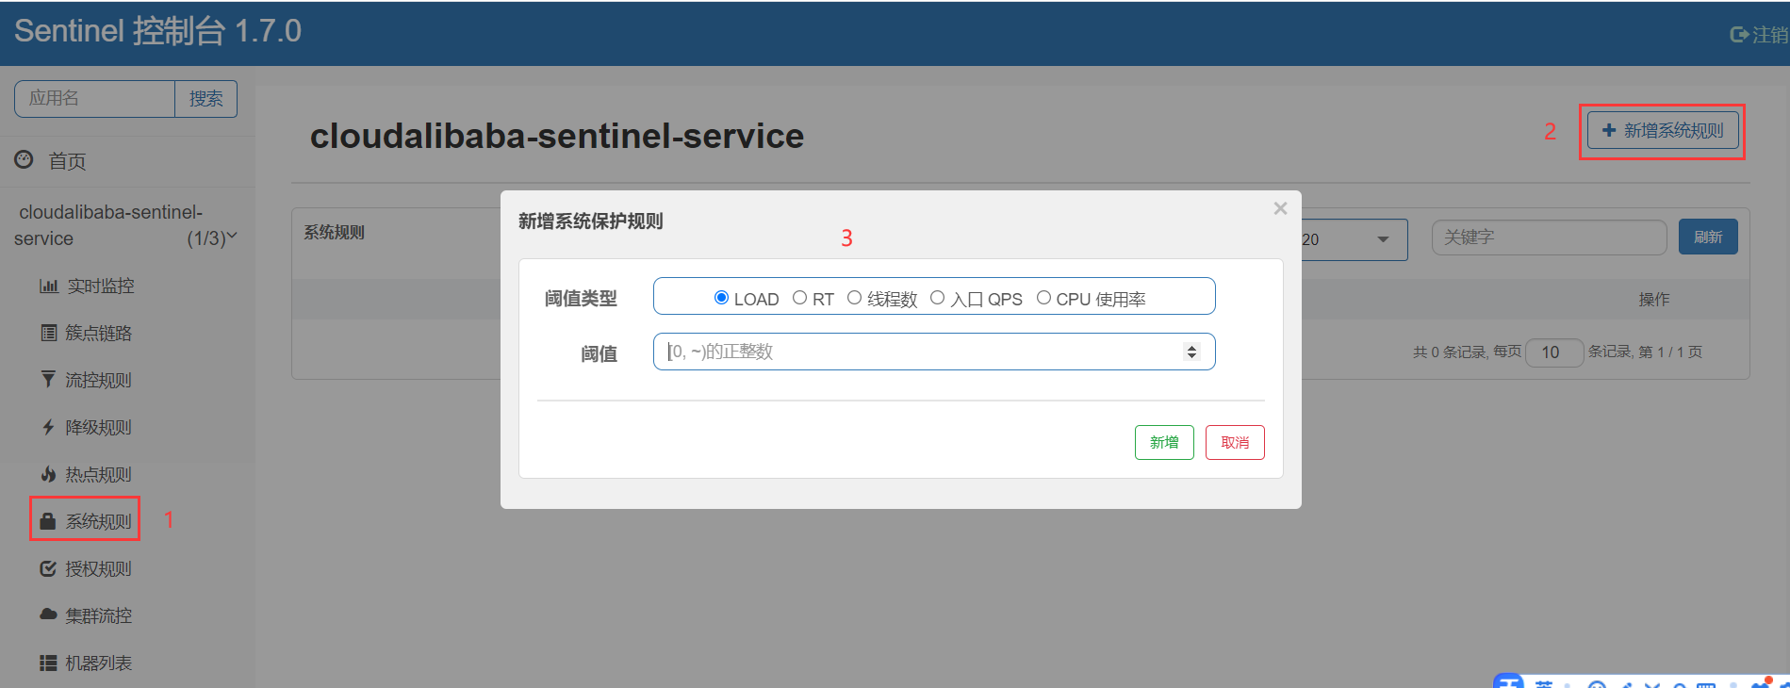Focus the 应用名 search field
This screenshot has height=688, width=1790.
pyautogui.click(x=95, y=99)
